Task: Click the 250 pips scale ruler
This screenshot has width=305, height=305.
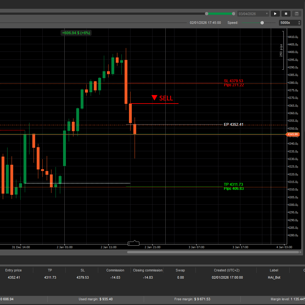Action: [282, 50]
